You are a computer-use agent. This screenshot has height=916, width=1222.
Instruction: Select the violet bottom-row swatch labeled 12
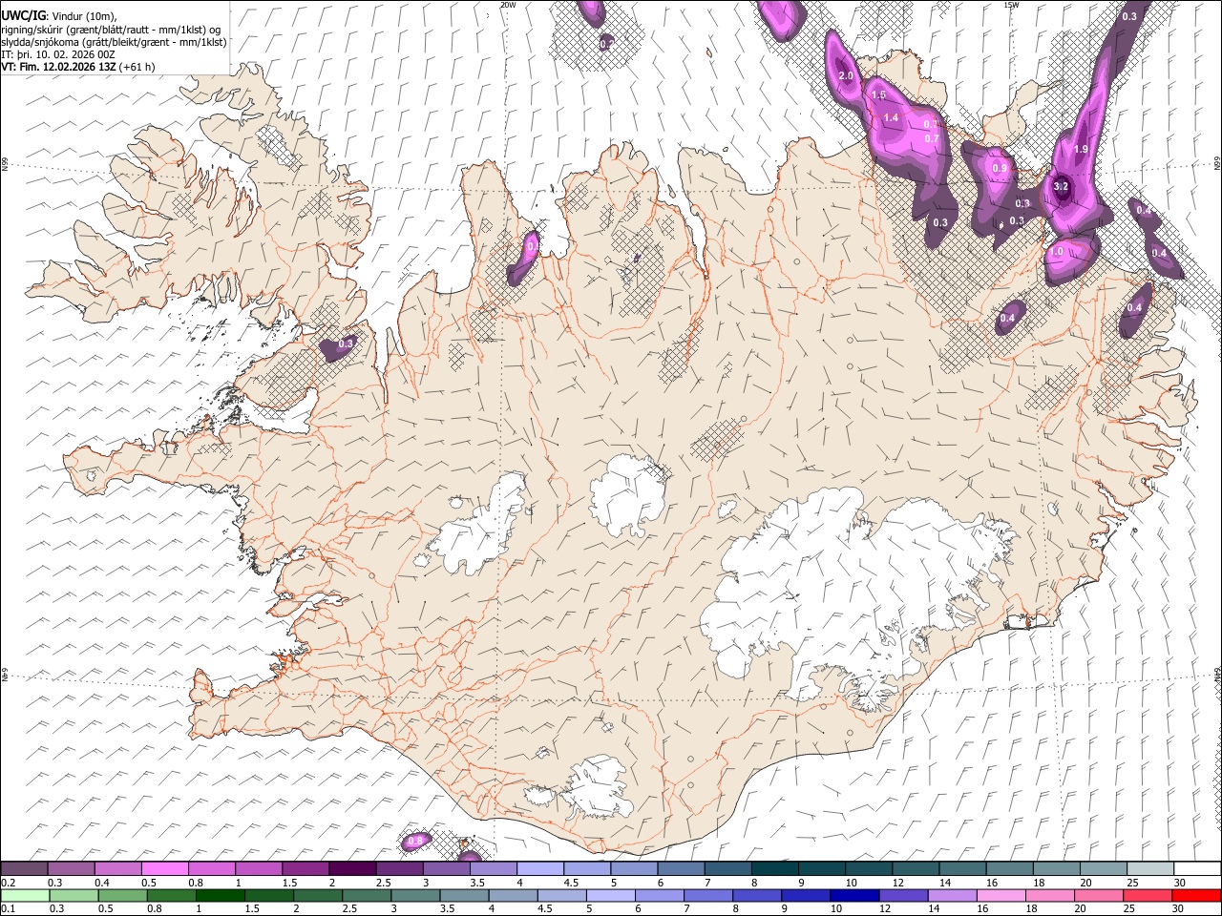[903, 895]
